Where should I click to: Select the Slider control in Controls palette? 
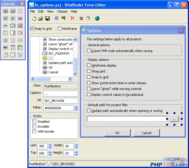point(20,40)
